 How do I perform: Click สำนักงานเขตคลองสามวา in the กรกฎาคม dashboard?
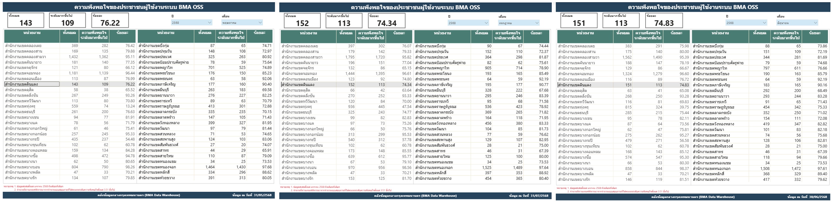pyautogui.click(x=302, y=57)
